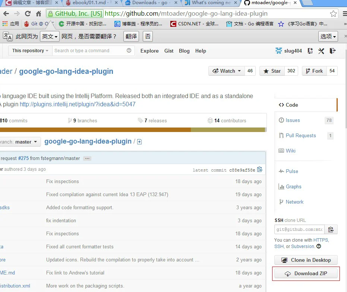View the 14 contributors list
Image resolution: width=347 pixels, height=292 pixels.
pyautogui.click(x=227, y=121)
